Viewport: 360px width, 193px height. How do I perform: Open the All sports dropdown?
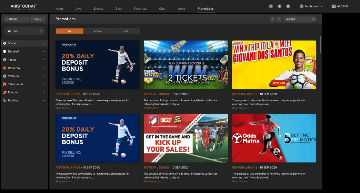coord(25,31)
